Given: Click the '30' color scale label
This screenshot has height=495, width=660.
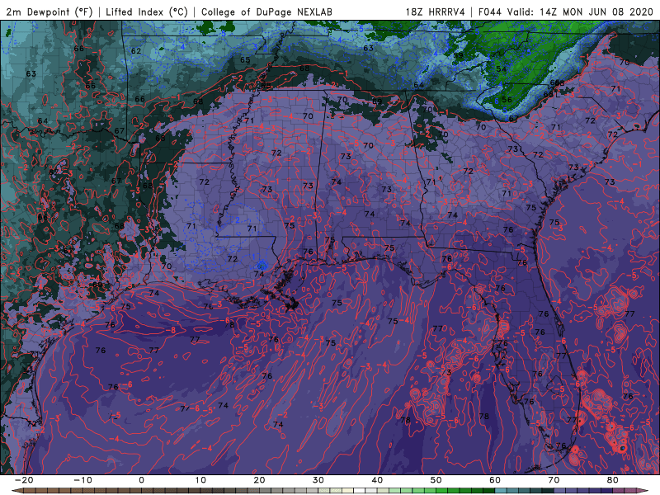Looking at the screenshot, I should [x=318, y=480].
